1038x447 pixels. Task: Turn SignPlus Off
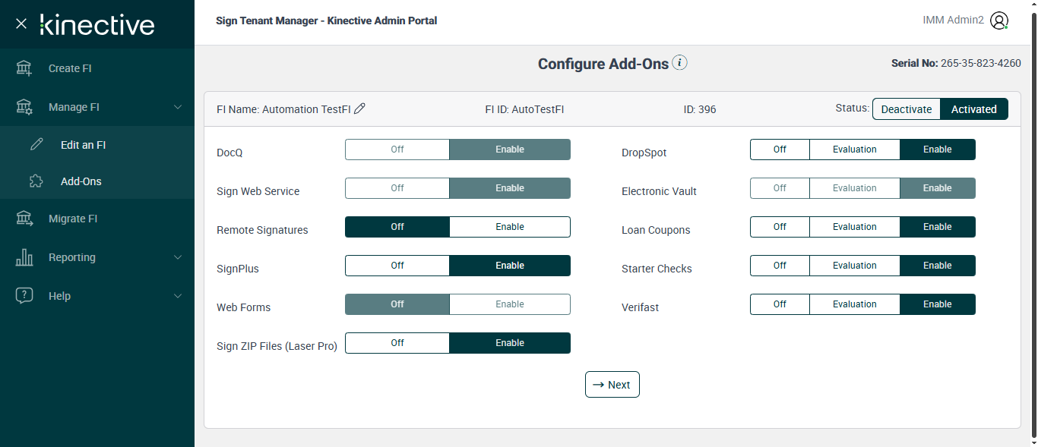click(x=397, y=266)
